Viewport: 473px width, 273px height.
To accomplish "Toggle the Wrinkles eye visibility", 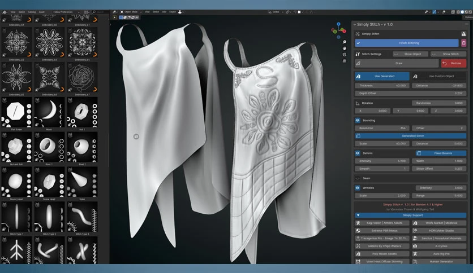I will point(358,188).
